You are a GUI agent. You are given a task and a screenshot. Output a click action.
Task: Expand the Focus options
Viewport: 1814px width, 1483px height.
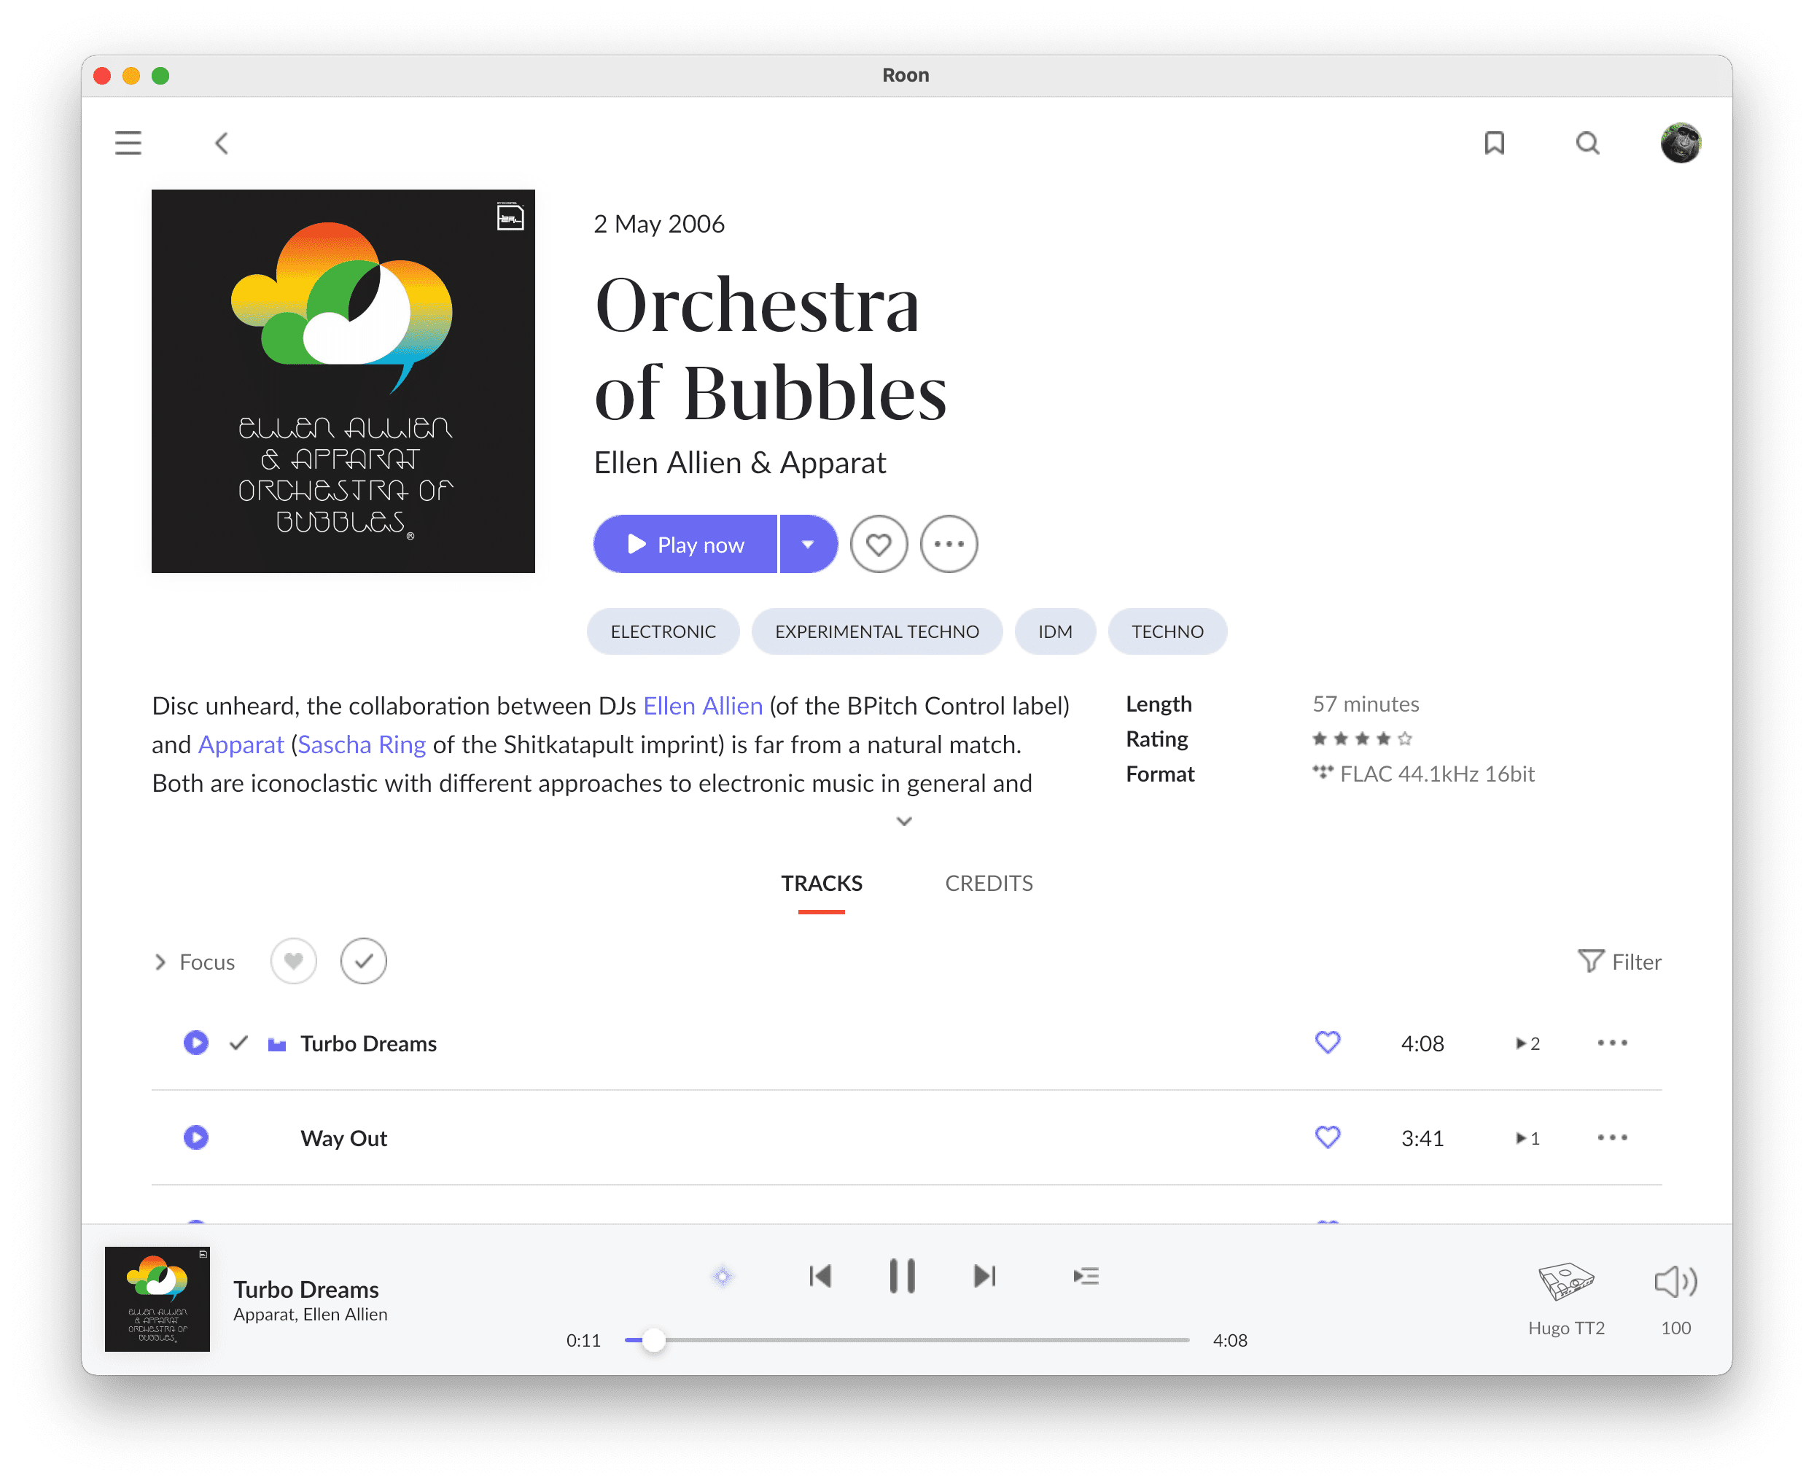point(195,962)
